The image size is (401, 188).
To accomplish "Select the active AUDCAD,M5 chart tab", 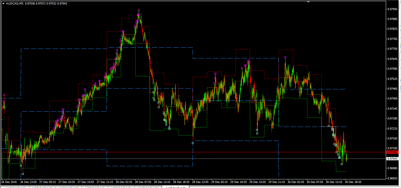I will 175,187.
